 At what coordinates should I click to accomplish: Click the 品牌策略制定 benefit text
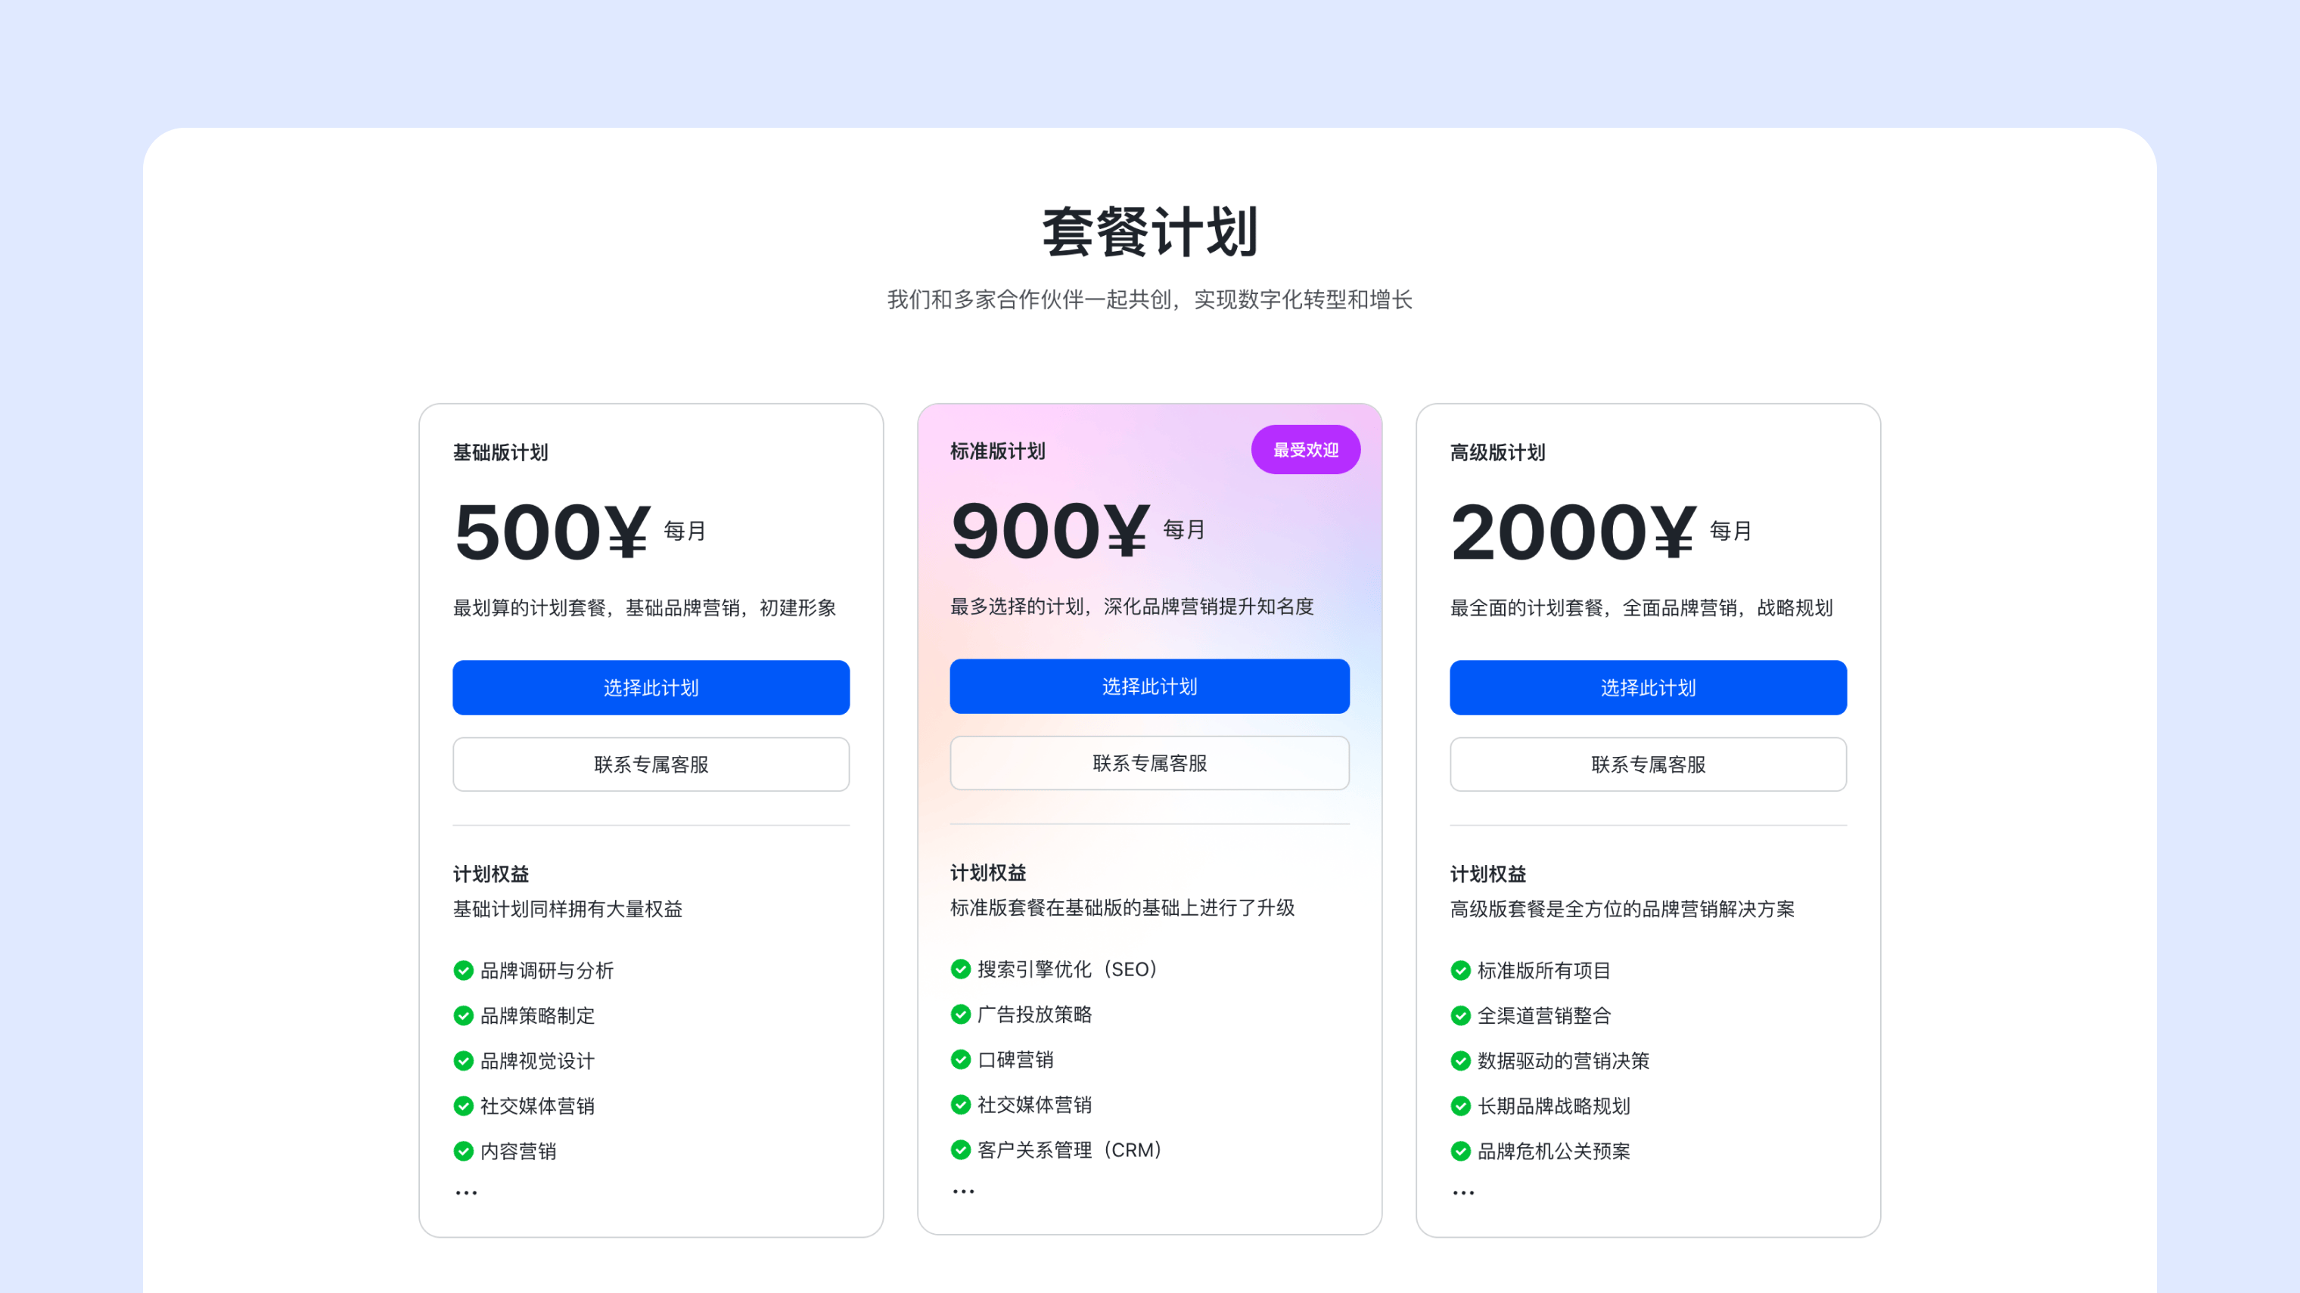tap(537, 1015)
